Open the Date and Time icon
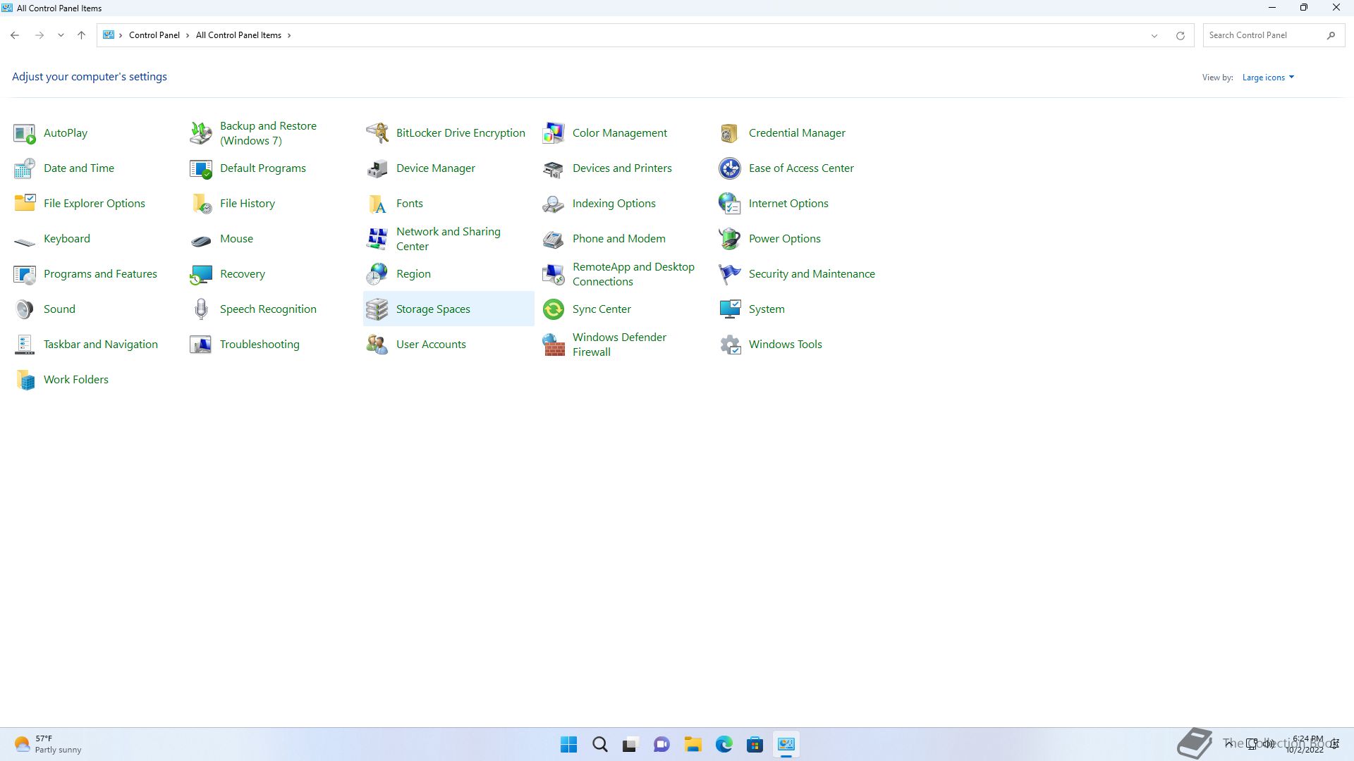The width and height of the screenshot is (1354, 761). (x=25, y=168)
